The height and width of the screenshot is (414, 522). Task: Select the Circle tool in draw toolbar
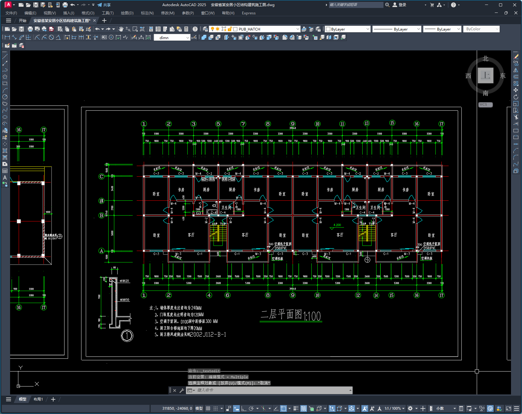[5, 97]
